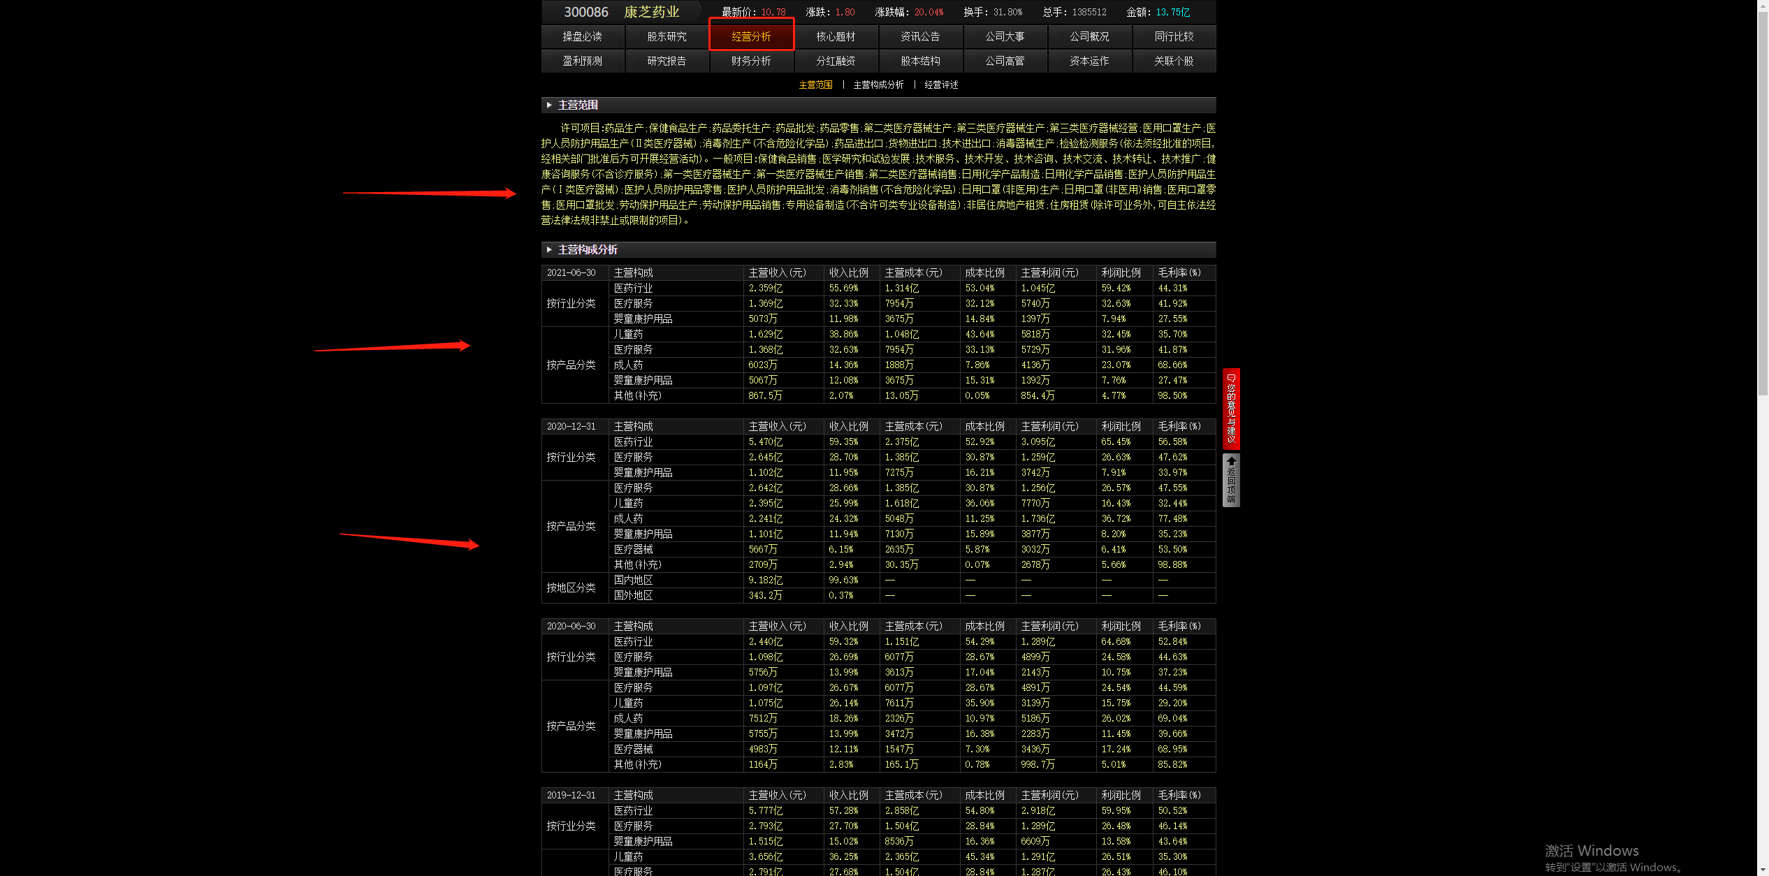
Task: Click the 返回顶端 back-to-top button
Action: (x=1231, y=480)
